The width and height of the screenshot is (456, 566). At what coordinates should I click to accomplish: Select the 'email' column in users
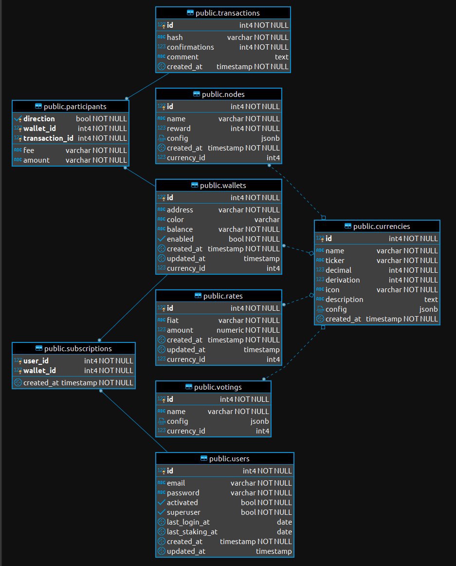(225, 483)
